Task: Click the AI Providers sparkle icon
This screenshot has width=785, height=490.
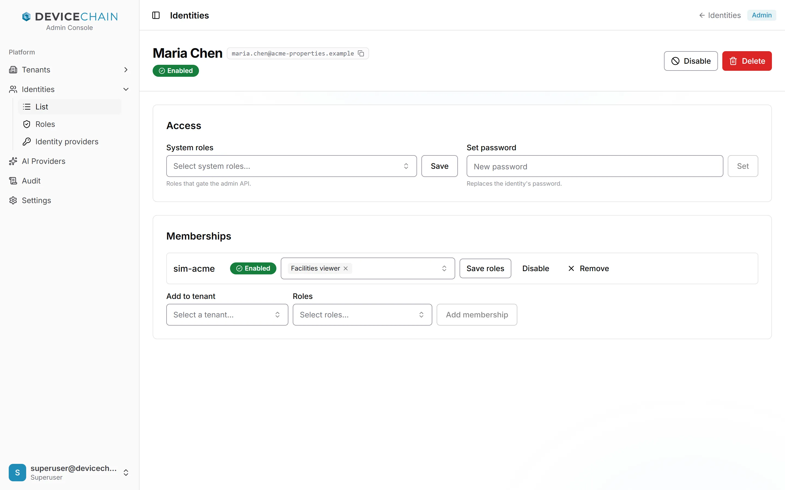Action: point(13,161)
